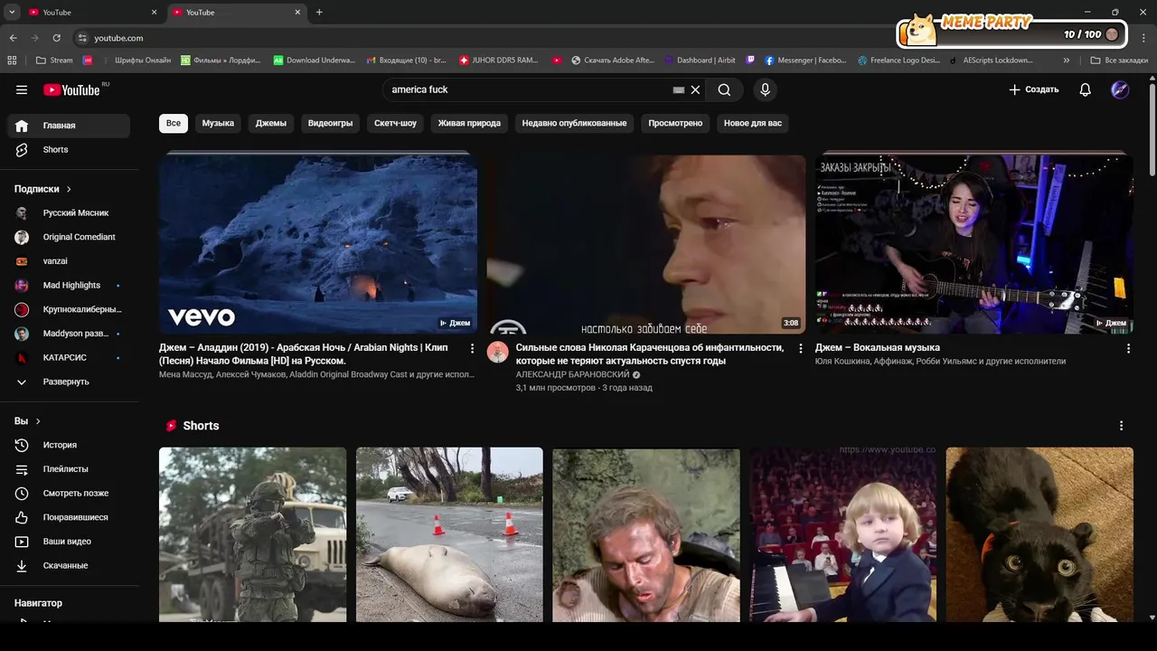Open options menu for Караченцов video
Viewport: 1157px width, 651px height.
[800, 348]
